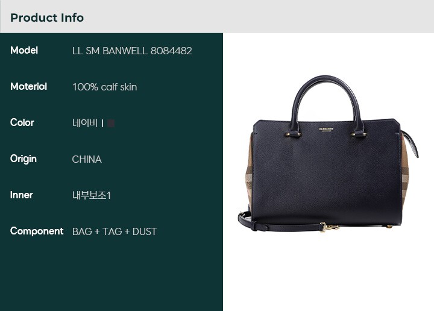Click the BAG + TAG + DUST text
The width and height of the screenshot is (434, 311).
(115, 231)
